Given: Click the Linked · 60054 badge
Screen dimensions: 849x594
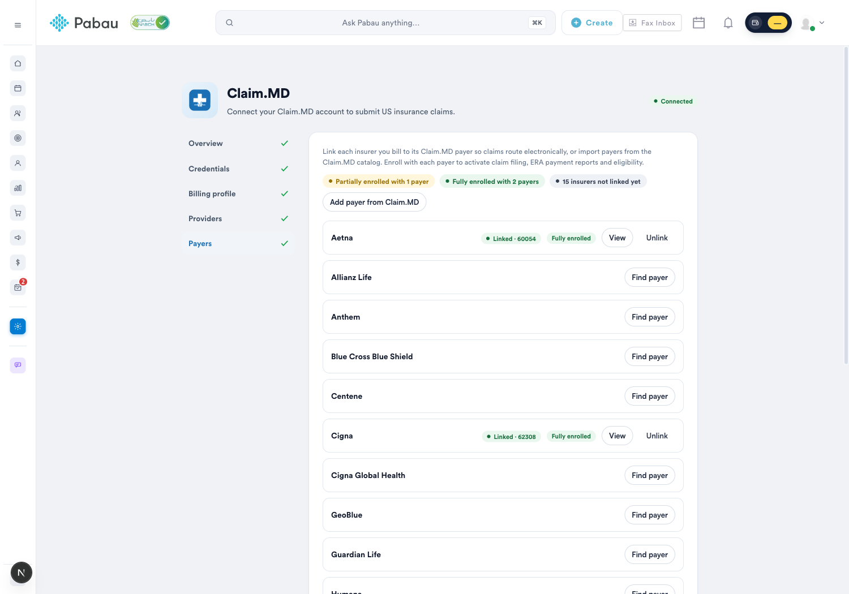Looking at the screenshot, I should pos(511,239).
